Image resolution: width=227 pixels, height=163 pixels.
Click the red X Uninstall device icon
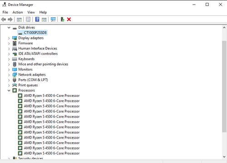pyautogui.click(x=69, y=19)
